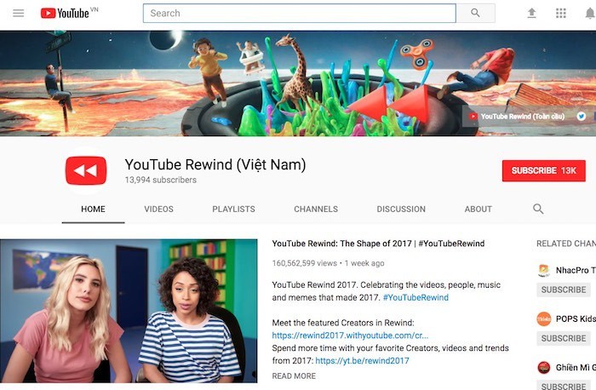Click the '13,994 subscribers' text
The image size is (596, 390).
[x=160, y=180]
